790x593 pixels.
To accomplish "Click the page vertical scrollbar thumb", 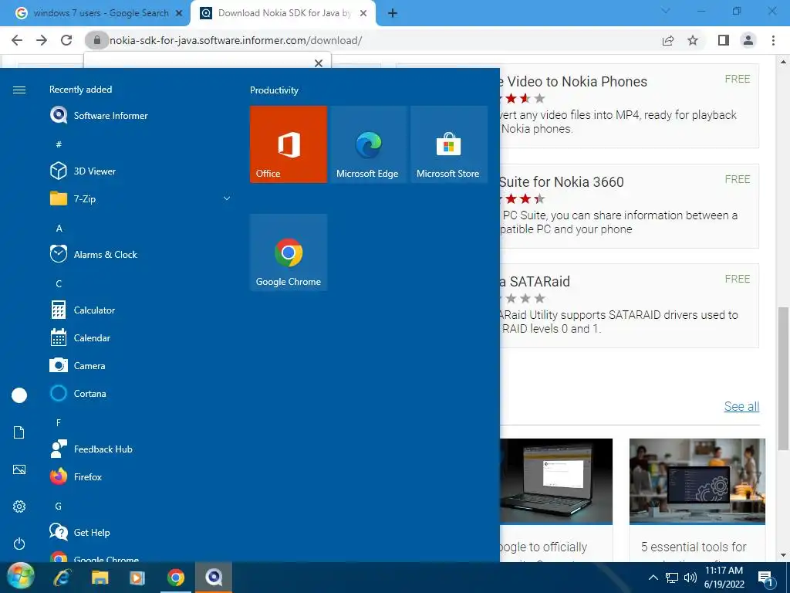I will (x=783, y=378).
